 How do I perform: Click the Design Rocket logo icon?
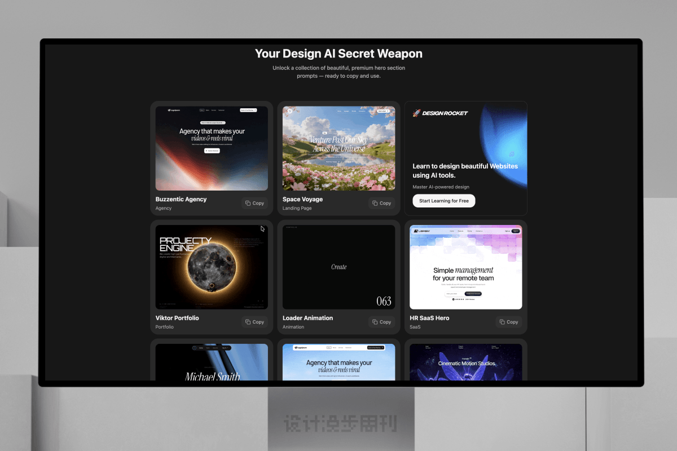pos(416,113)
